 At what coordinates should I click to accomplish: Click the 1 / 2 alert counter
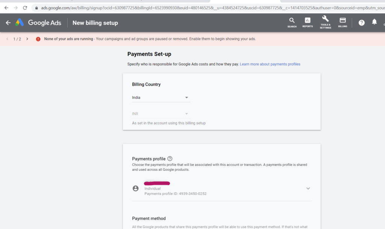point(17,39)
